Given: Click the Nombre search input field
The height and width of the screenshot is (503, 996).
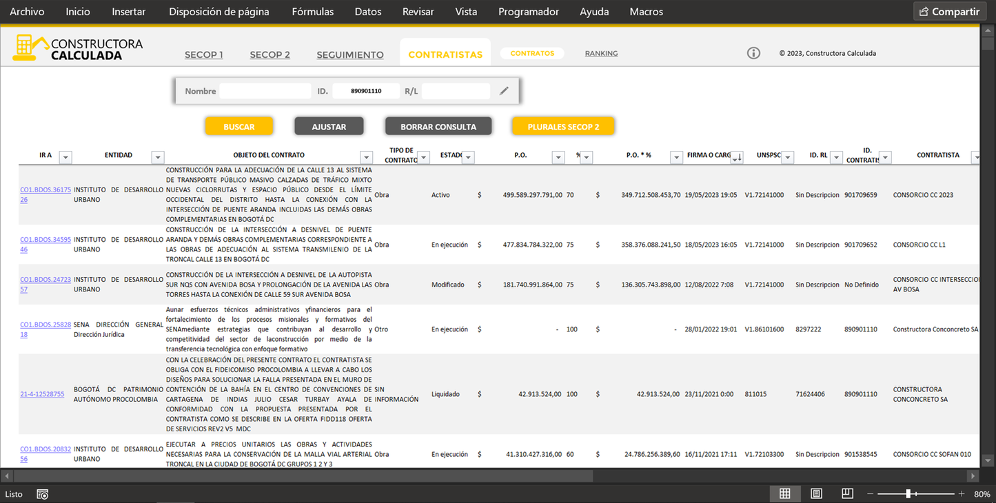Looking at the screenshot, I should (x=265, y=91).
